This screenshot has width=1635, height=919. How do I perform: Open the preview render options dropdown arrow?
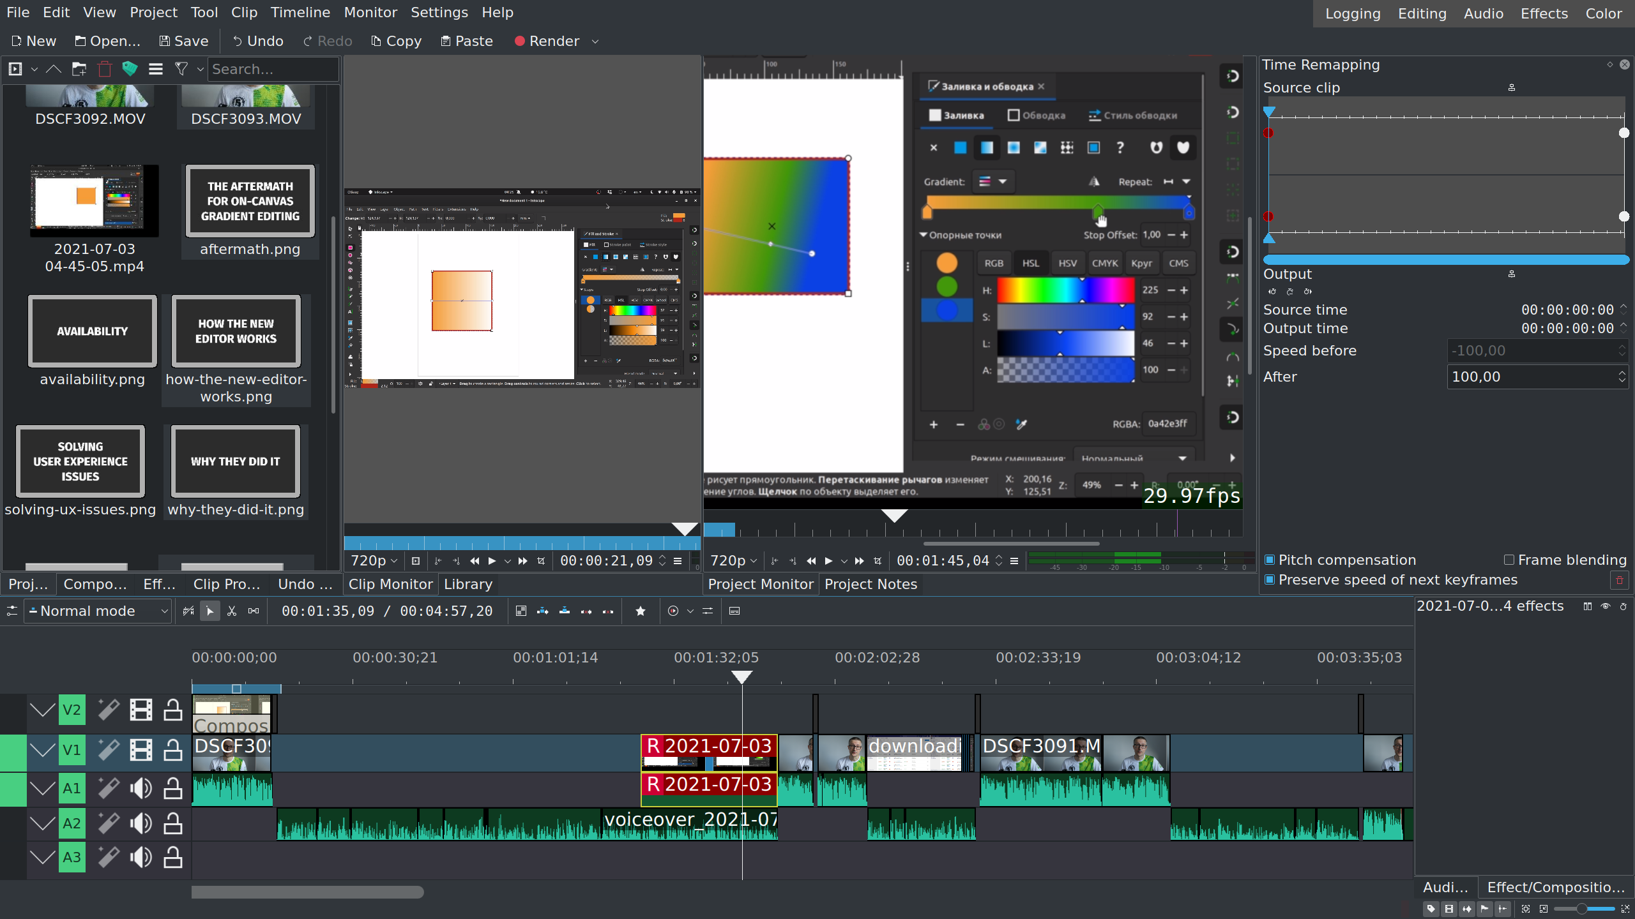click(x=690, y=611)
